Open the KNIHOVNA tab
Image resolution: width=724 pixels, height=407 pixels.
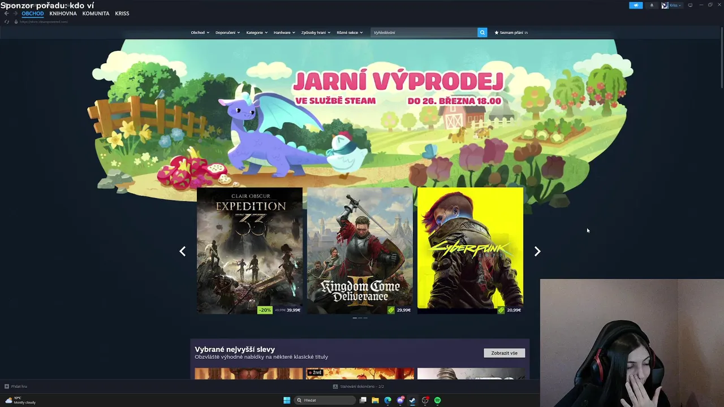pyautogui.click(x=63, y=13)
